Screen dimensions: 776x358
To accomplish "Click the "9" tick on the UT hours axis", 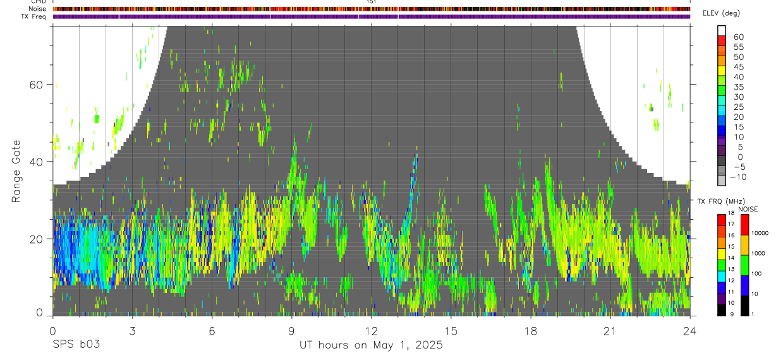I will [x=291, y=331].
